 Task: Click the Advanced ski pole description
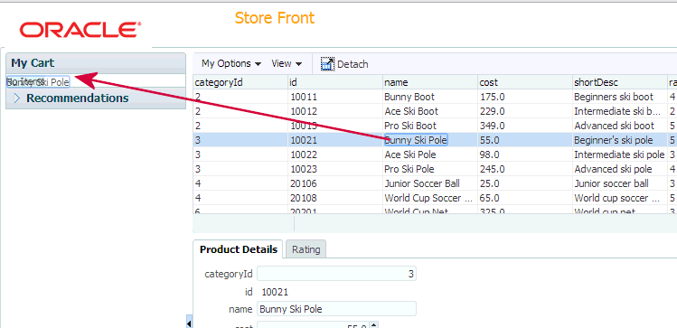(613, 169)
